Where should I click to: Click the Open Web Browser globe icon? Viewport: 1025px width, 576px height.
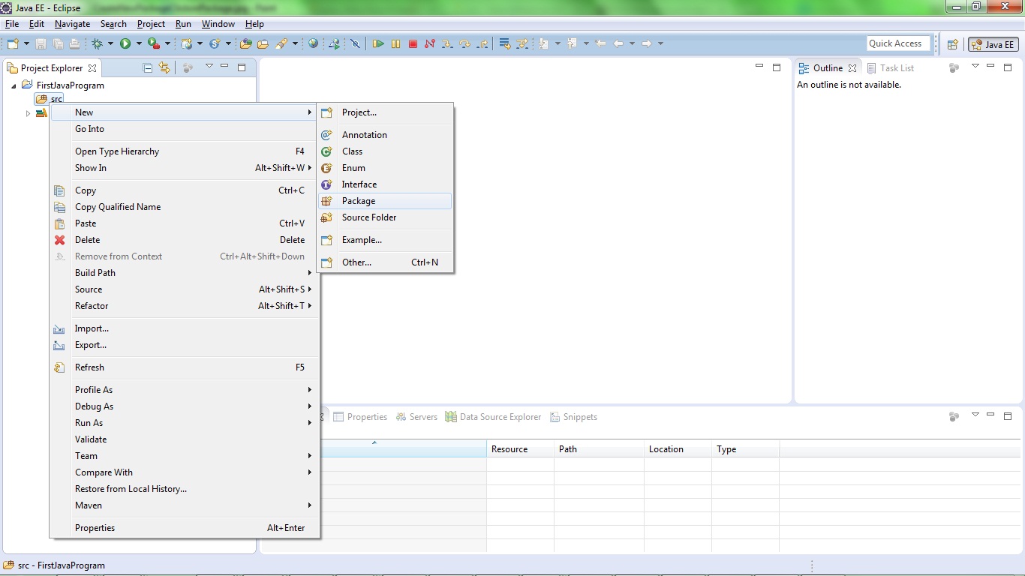coord(314,44)
